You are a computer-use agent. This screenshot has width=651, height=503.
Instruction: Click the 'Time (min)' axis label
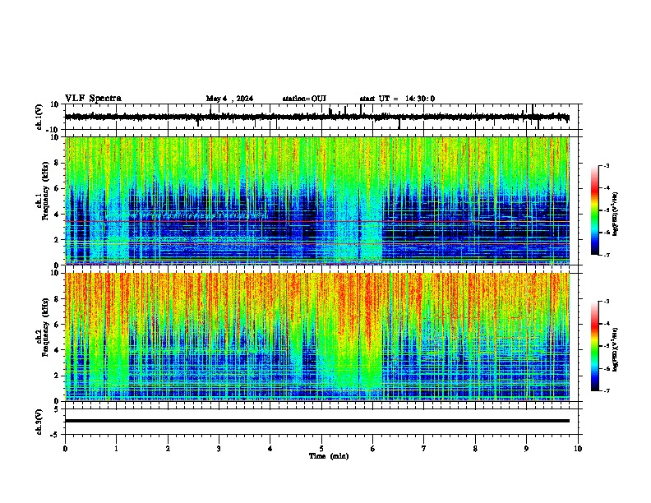coord(329,456)
